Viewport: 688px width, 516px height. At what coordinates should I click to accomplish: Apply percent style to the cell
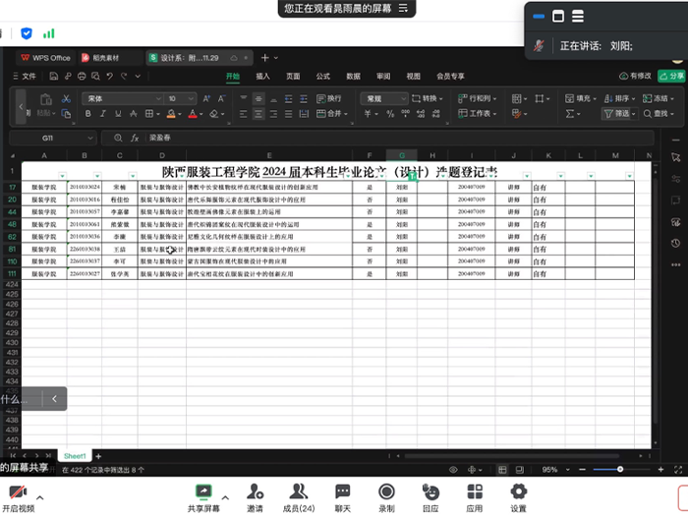(390, 114)
